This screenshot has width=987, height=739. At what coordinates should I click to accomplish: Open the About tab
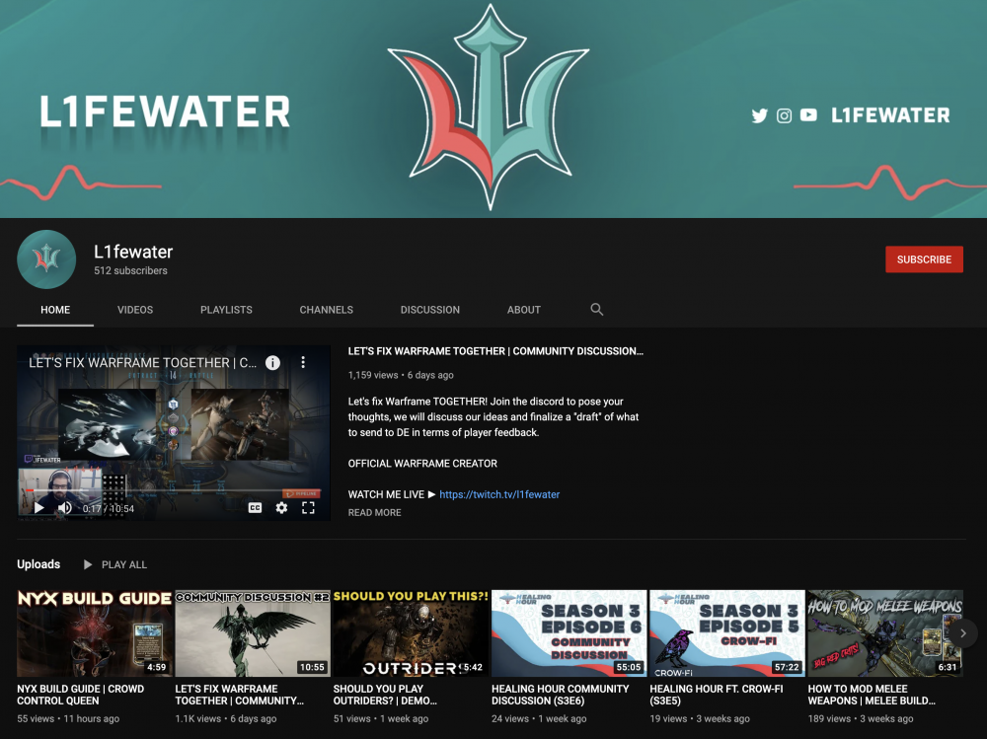tap(523, 310)
